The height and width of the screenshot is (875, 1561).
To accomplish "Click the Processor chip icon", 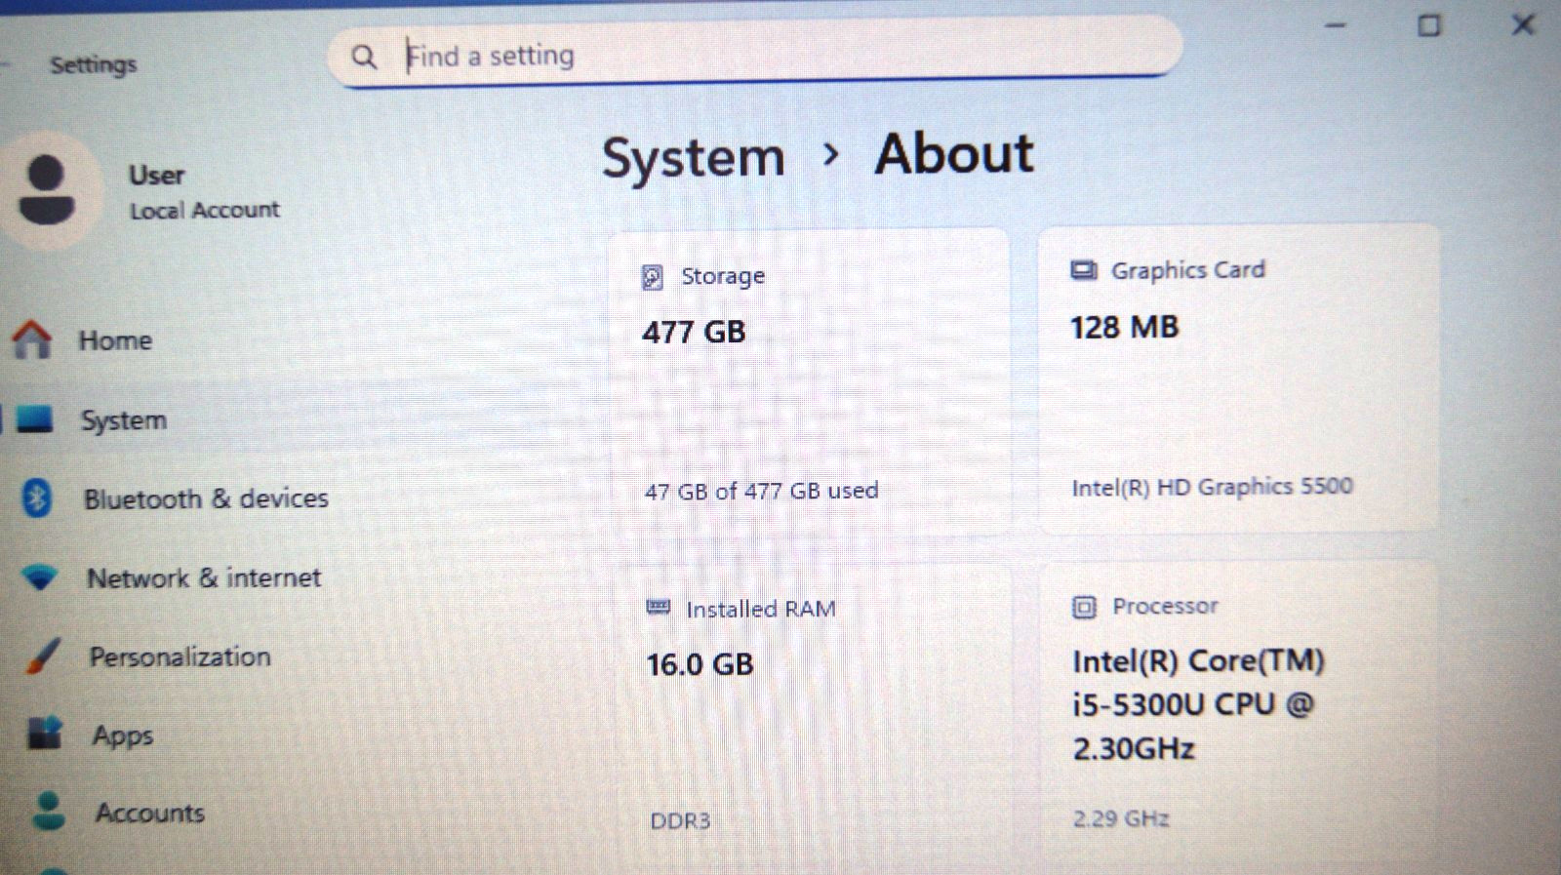I will 1084,608.
